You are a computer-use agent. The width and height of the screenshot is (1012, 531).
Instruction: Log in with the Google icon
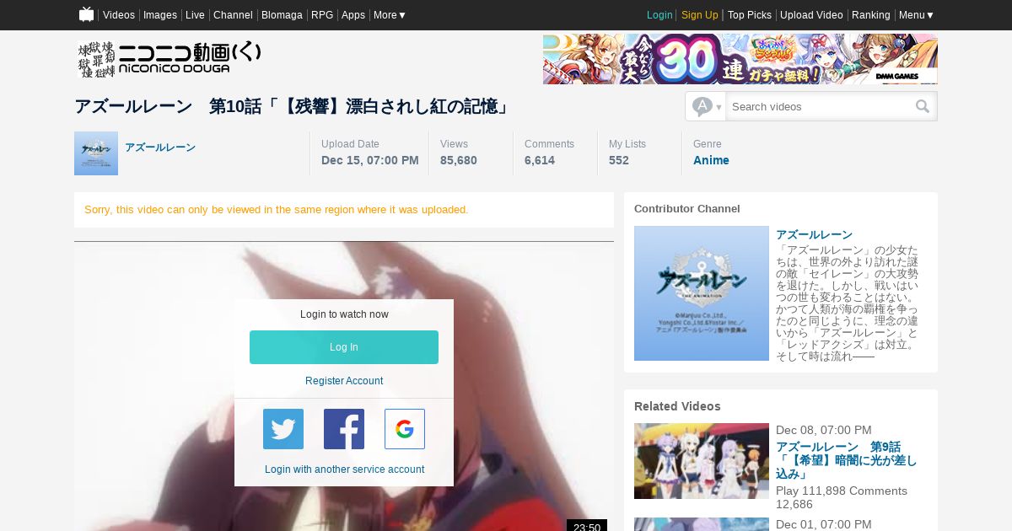pos(405,429)
